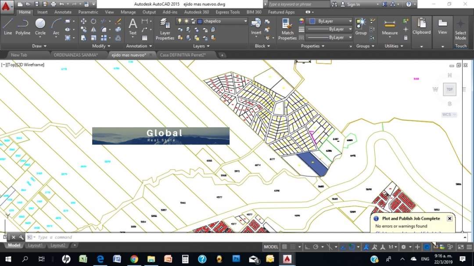The width and height of the screenshot is (474, 266).
Task: Click the View panel button
Action: (x=442, y=32)
